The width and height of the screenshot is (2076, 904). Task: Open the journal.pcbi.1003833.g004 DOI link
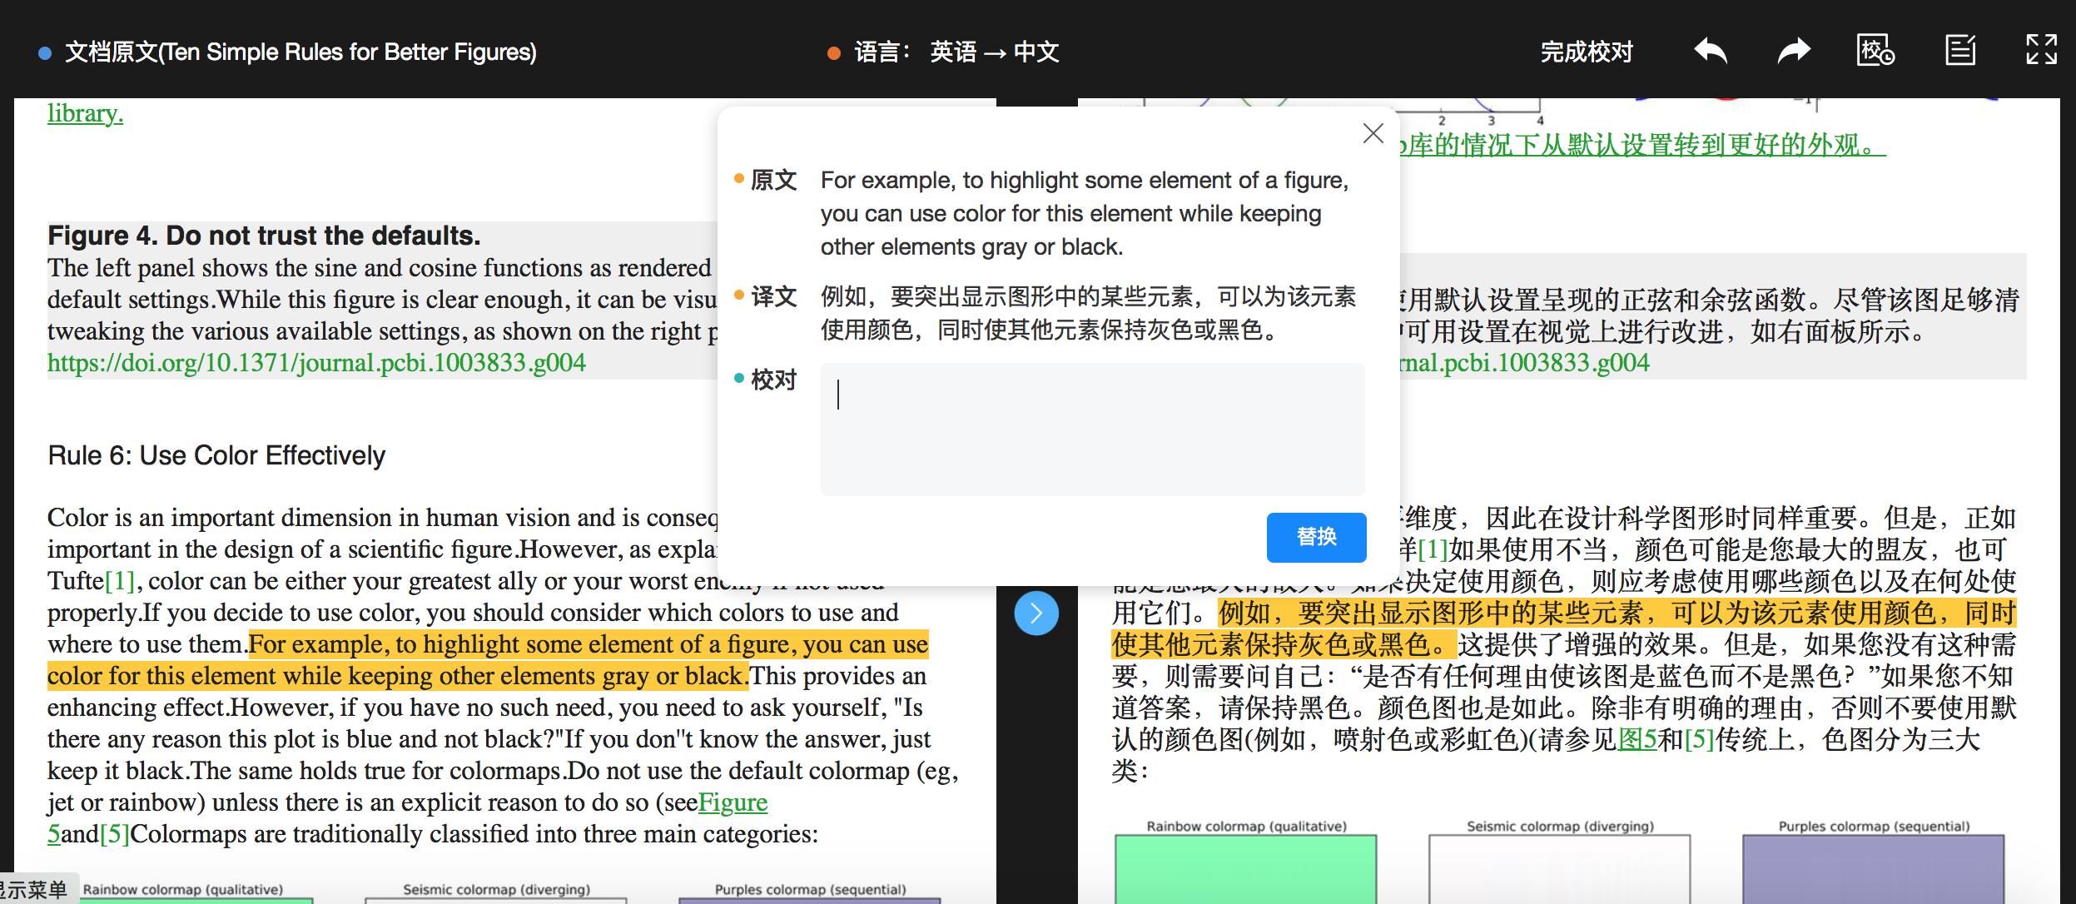316,363
